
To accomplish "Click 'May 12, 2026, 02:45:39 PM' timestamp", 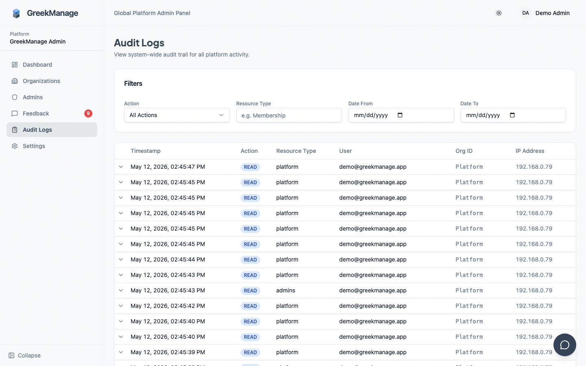I will pyautogui.click(x=168, y=352).
